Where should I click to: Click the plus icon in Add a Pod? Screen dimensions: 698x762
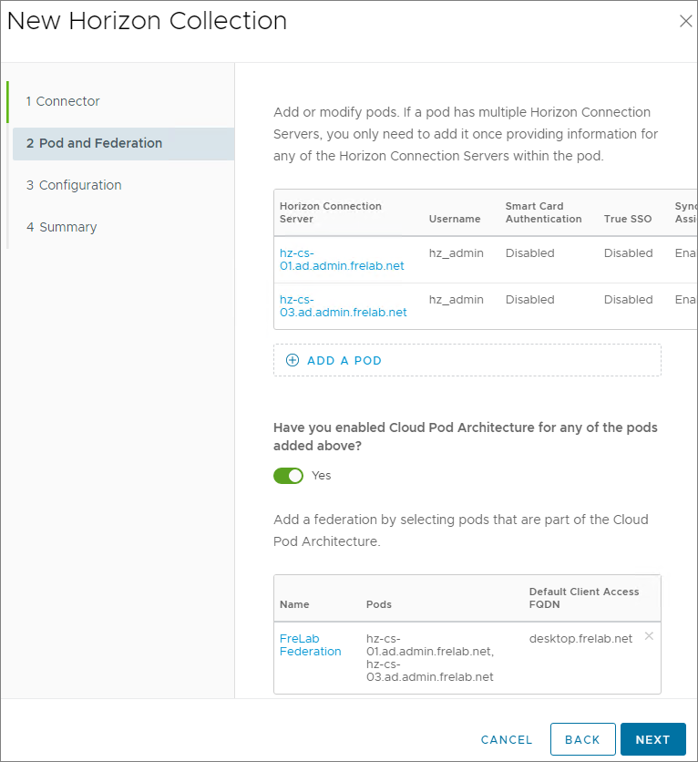(x=293, y=360)
